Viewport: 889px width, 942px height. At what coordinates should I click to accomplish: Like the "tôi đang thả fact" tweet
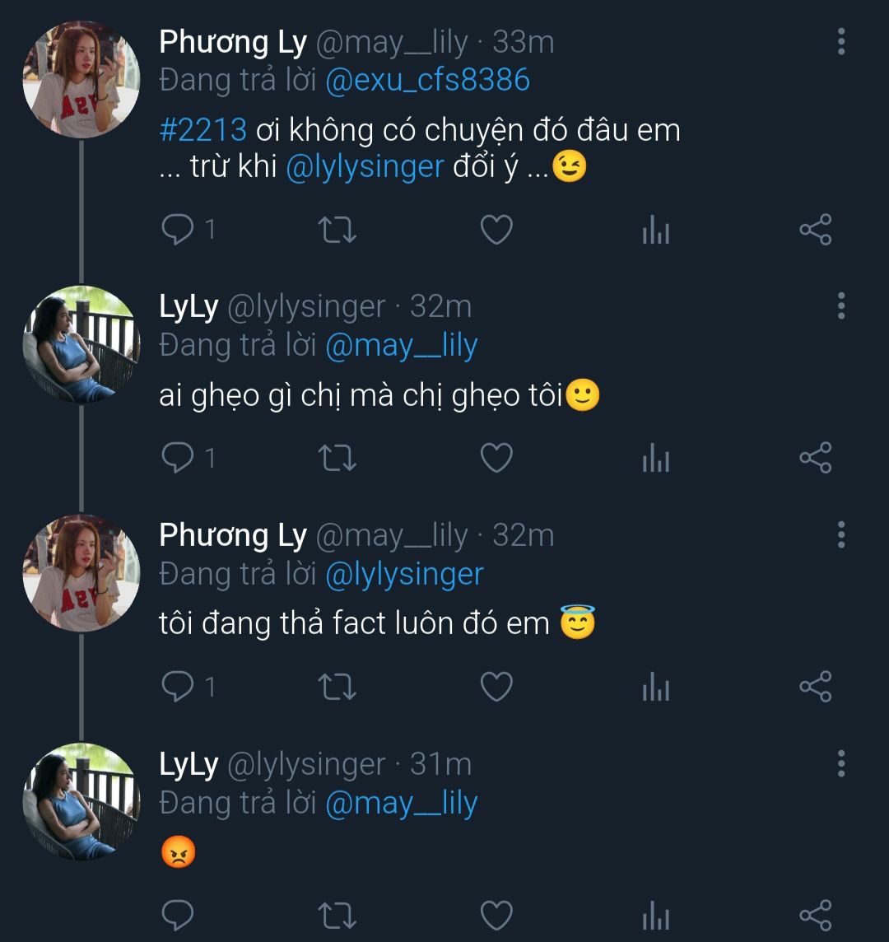[496, 687]
